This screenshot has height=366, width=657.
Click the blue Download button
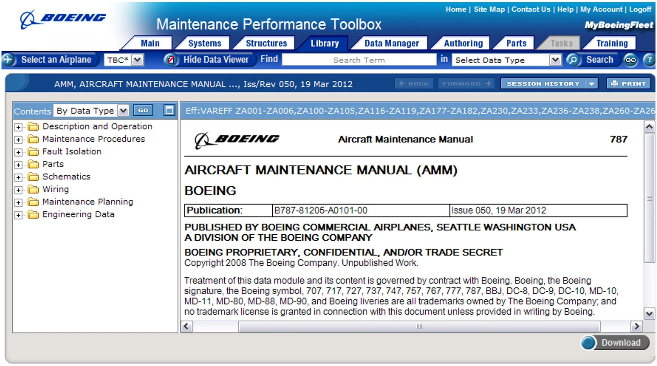click(x=615, y=343)
